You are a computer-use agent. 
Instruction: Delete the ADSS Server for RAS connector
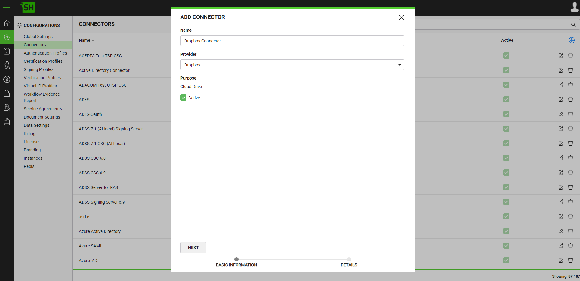(x=571, y=187)
